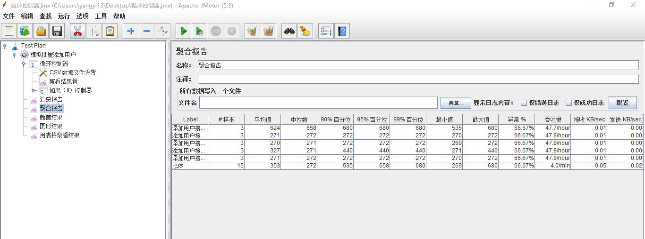Click the Copy toolbar icon
The width and height of the screenshot is (645, 239).
(94, 32)
